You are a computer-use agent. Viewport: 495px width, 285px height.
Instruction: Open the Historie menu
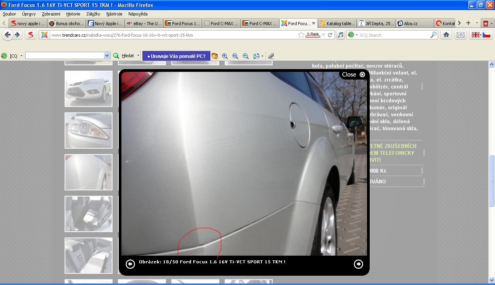pos(73,14)
